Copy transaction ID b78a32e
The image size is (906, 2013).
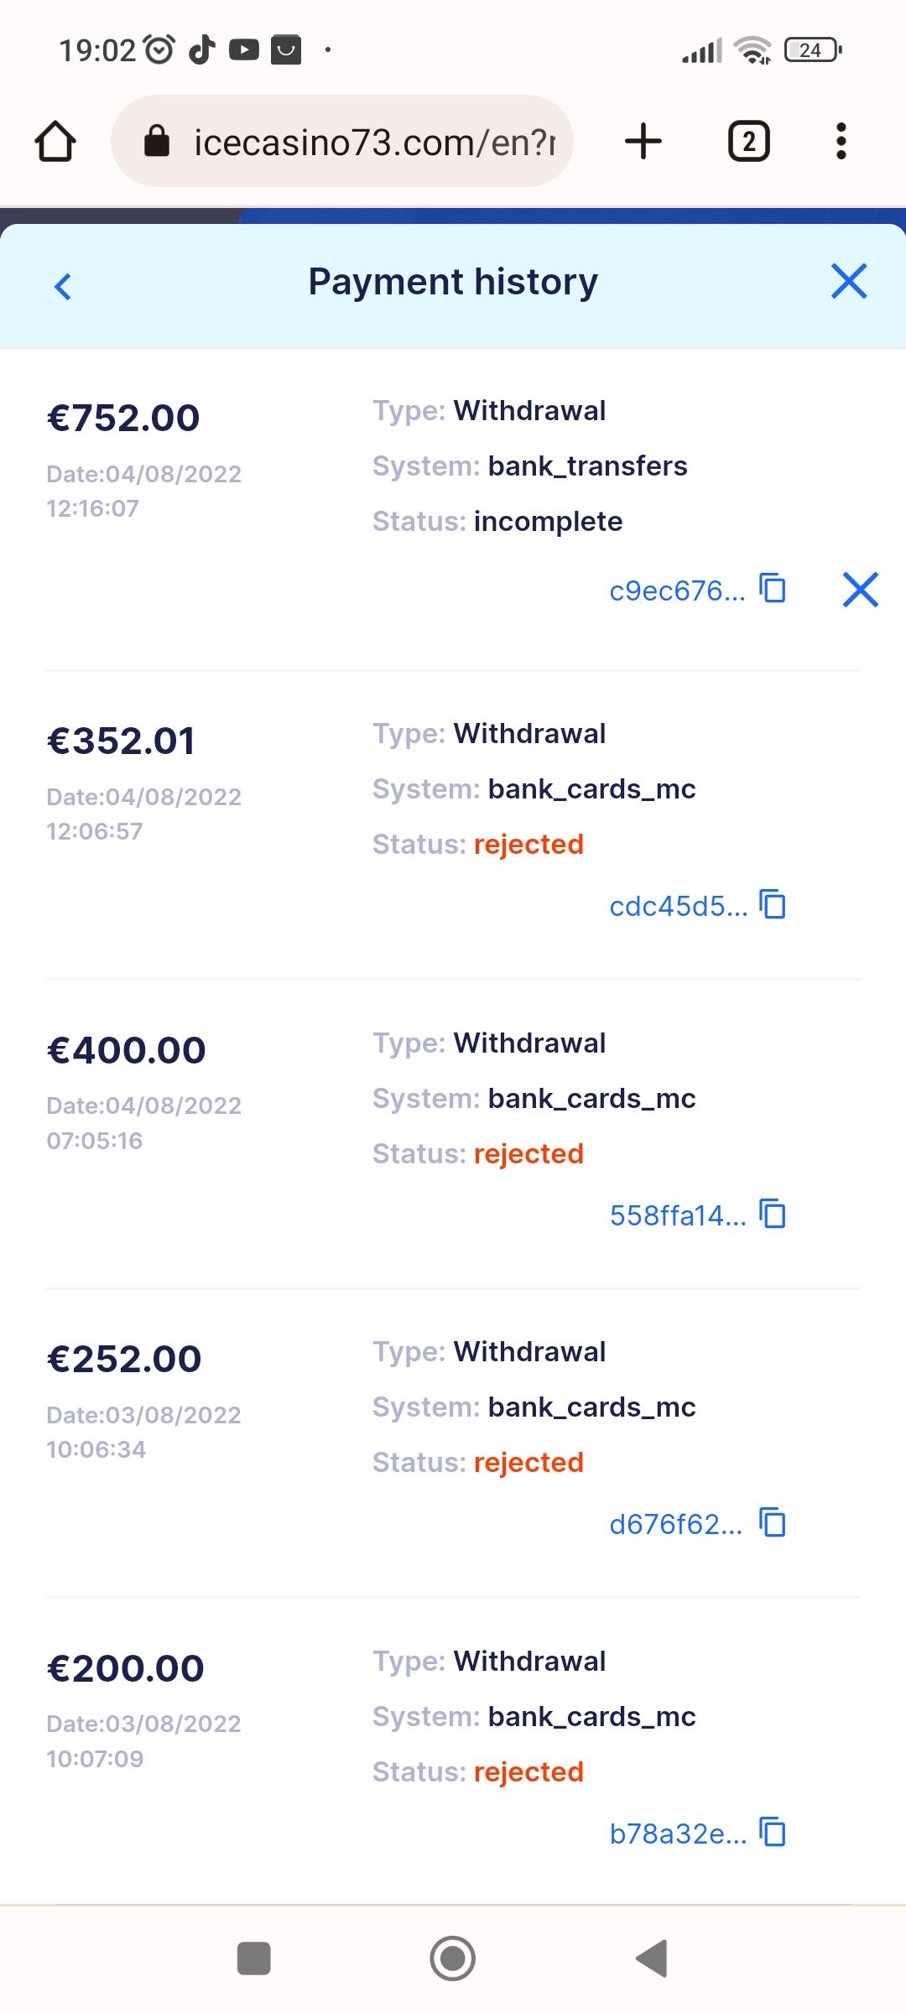coord(772,1832)
